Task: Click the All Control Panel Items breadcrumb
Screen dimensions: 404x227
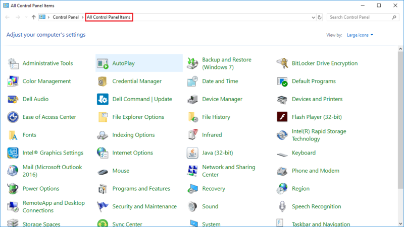Action: 109,17
